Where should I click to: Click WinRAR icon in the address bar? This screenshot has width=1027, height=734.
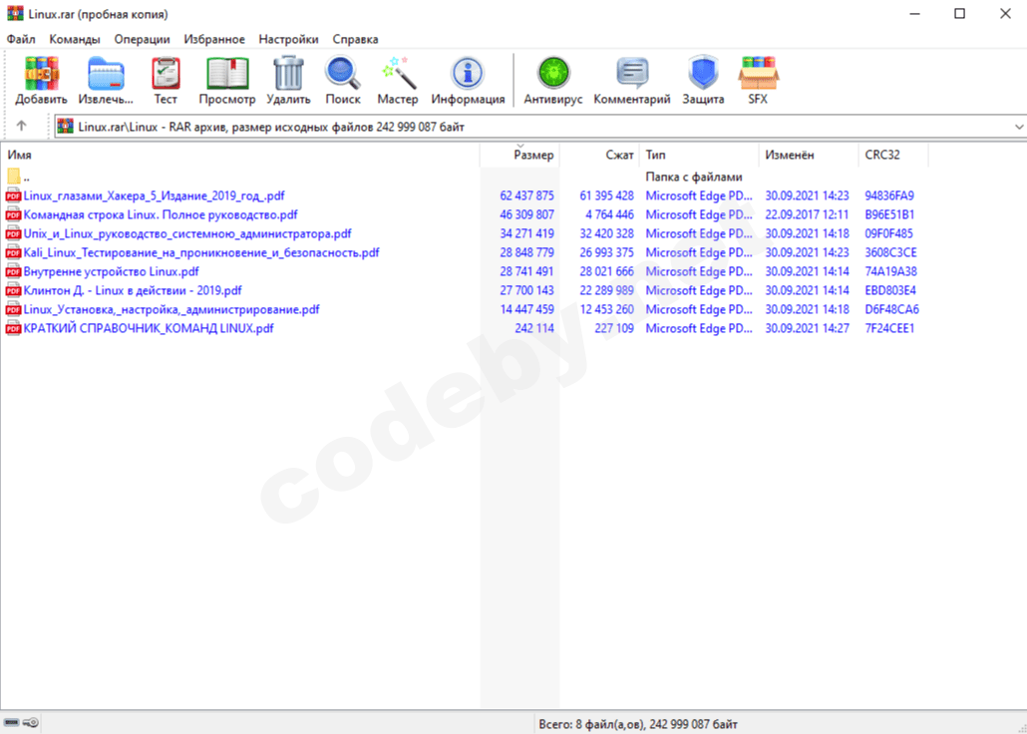[x=66, y=127]
